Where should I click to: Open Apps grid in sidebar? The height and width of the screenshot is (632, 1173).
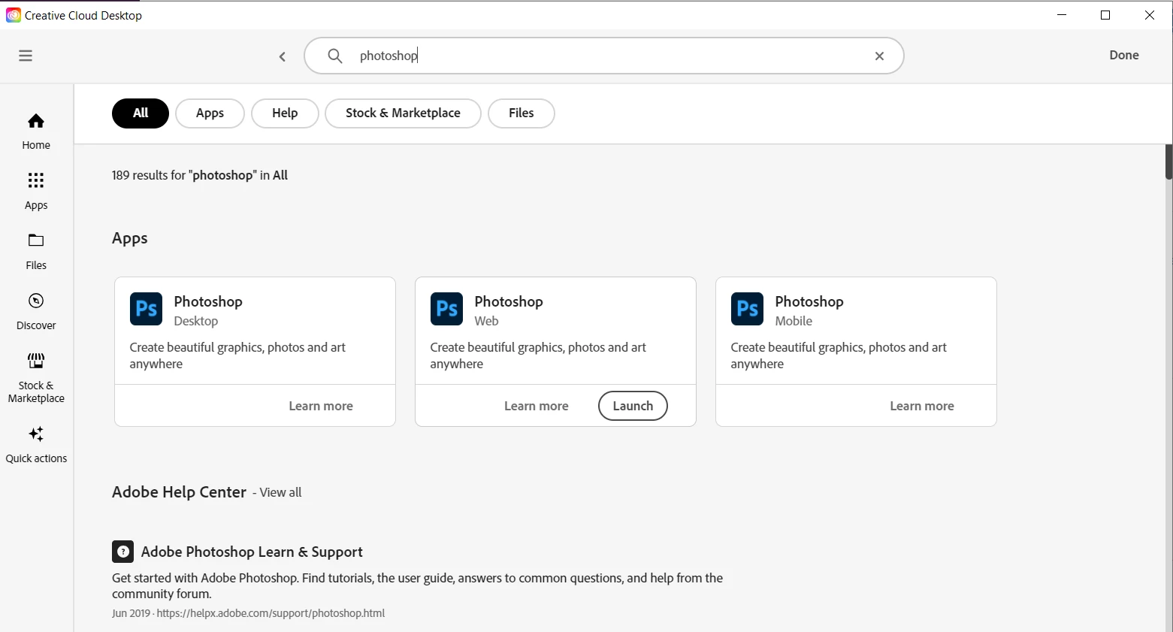[36, 191]
